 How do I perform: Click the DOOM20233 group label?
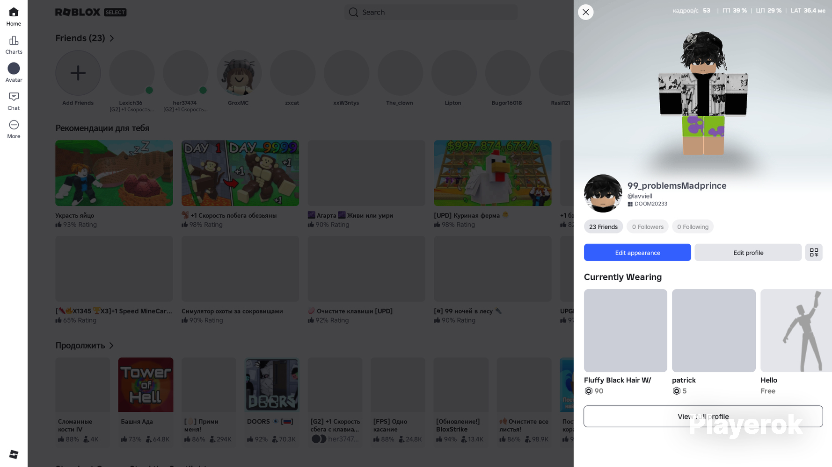[x=647, y=204]
